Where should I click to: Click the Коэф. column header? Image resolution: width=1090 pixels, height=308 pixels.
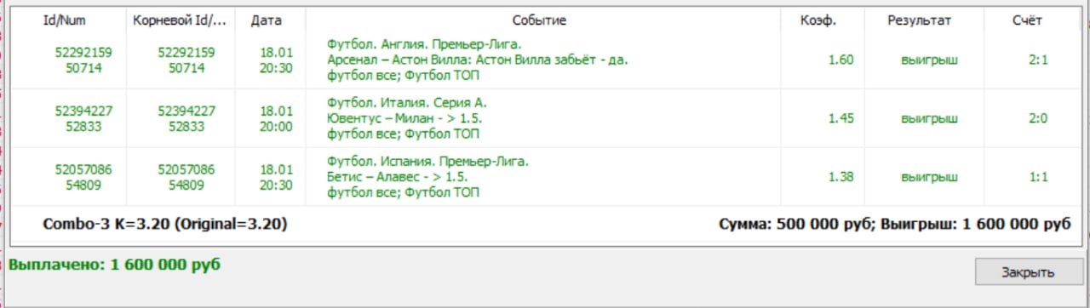(x=818, y=20)
